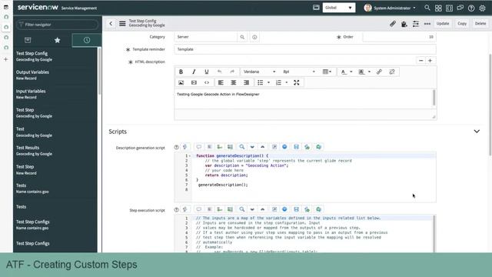Click the insert media icon
Screen dimensions: 492x277
coord(194,82)
